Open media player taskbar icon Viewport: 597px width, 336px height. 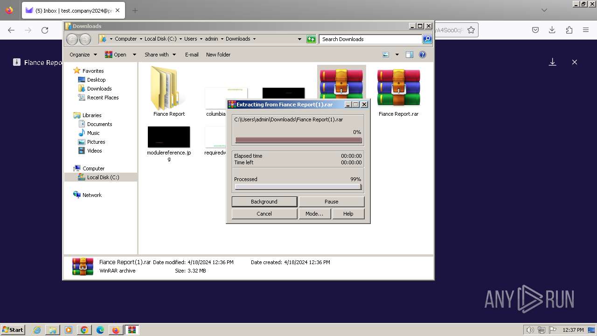69,330
